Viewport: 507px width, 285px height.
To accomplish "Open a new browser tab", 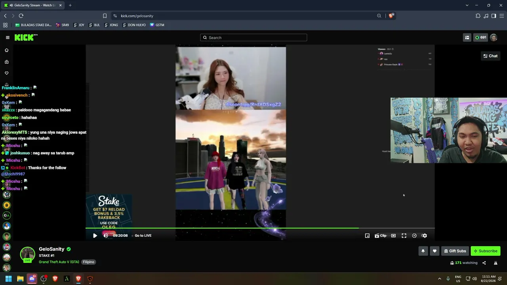I will [70, 5].
